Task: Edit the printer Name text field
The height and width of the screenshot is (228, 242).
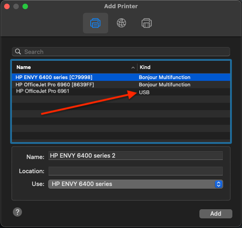Action: coord(136,156)
